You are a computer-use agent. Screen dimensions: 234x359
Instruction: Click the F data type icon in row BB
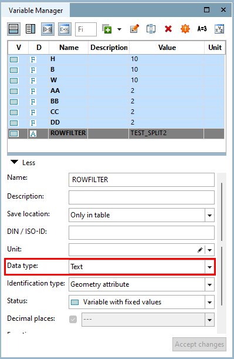tap(33, 102)
